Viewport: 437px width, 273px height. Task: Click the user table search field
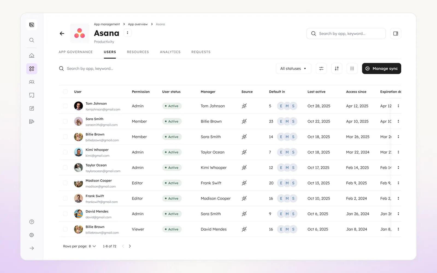pyautogui.click(x=90, y=69)
